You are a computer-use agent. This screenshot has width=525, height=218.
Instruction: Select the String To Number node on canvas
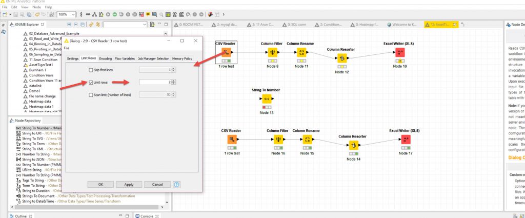(266, 99)
